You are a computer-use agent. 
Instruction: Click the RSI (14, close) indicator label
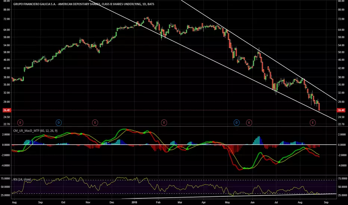pos(22,179)
